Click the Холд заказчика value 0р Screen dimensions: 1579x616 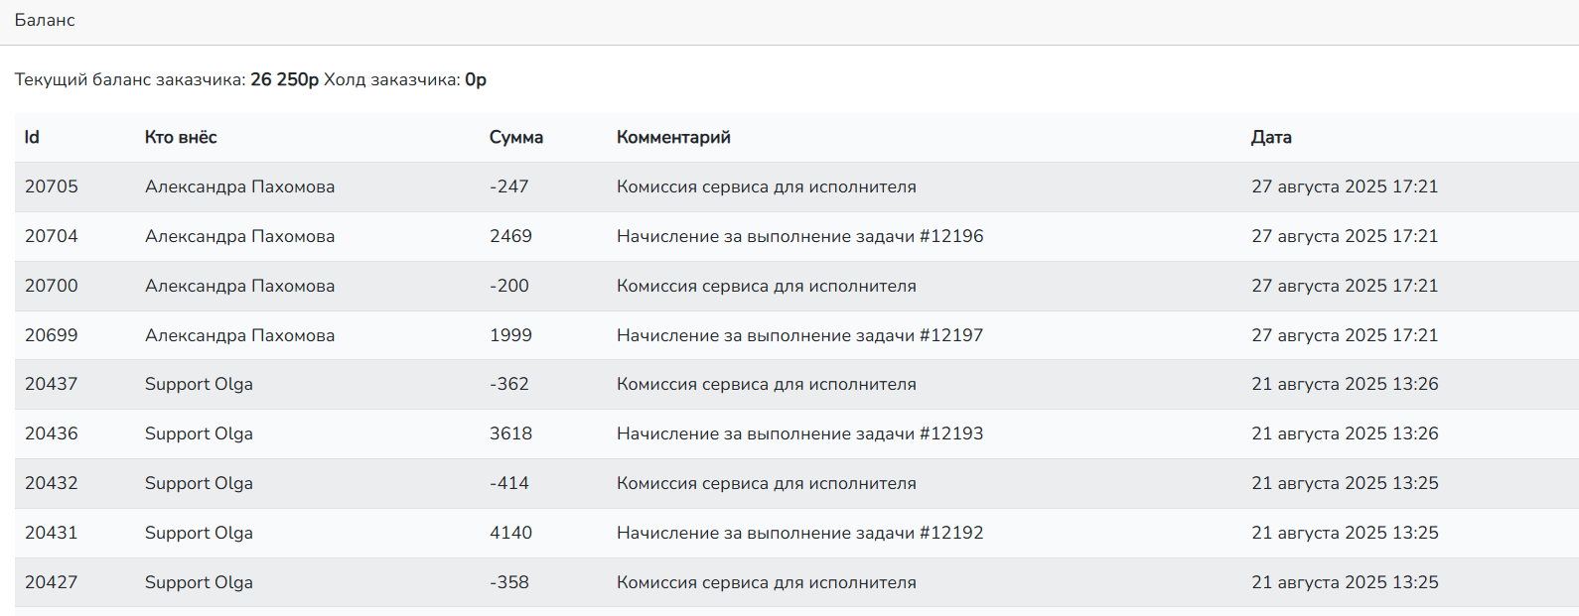[x=475, y=79]
